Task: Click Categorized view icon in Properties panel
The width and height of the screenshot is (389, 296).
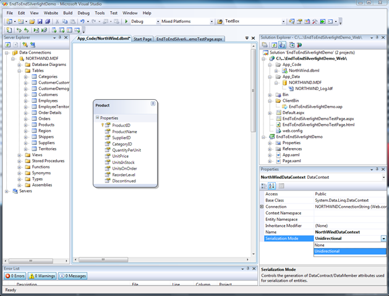Action: click(265, 185)
